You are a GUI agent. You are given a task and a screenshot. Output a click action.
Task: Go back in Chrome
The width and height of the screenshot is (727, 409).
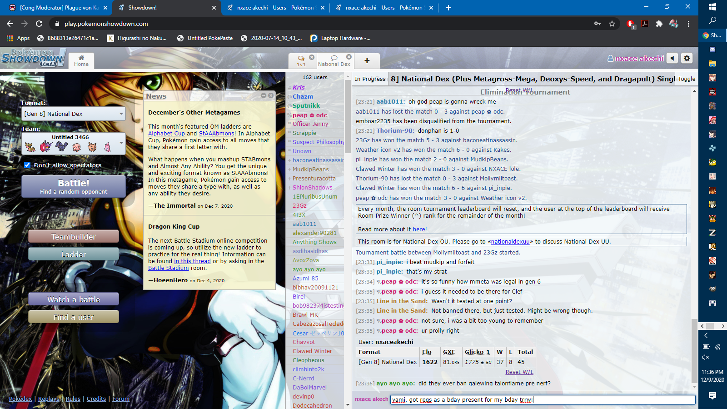tap(10, 24)
